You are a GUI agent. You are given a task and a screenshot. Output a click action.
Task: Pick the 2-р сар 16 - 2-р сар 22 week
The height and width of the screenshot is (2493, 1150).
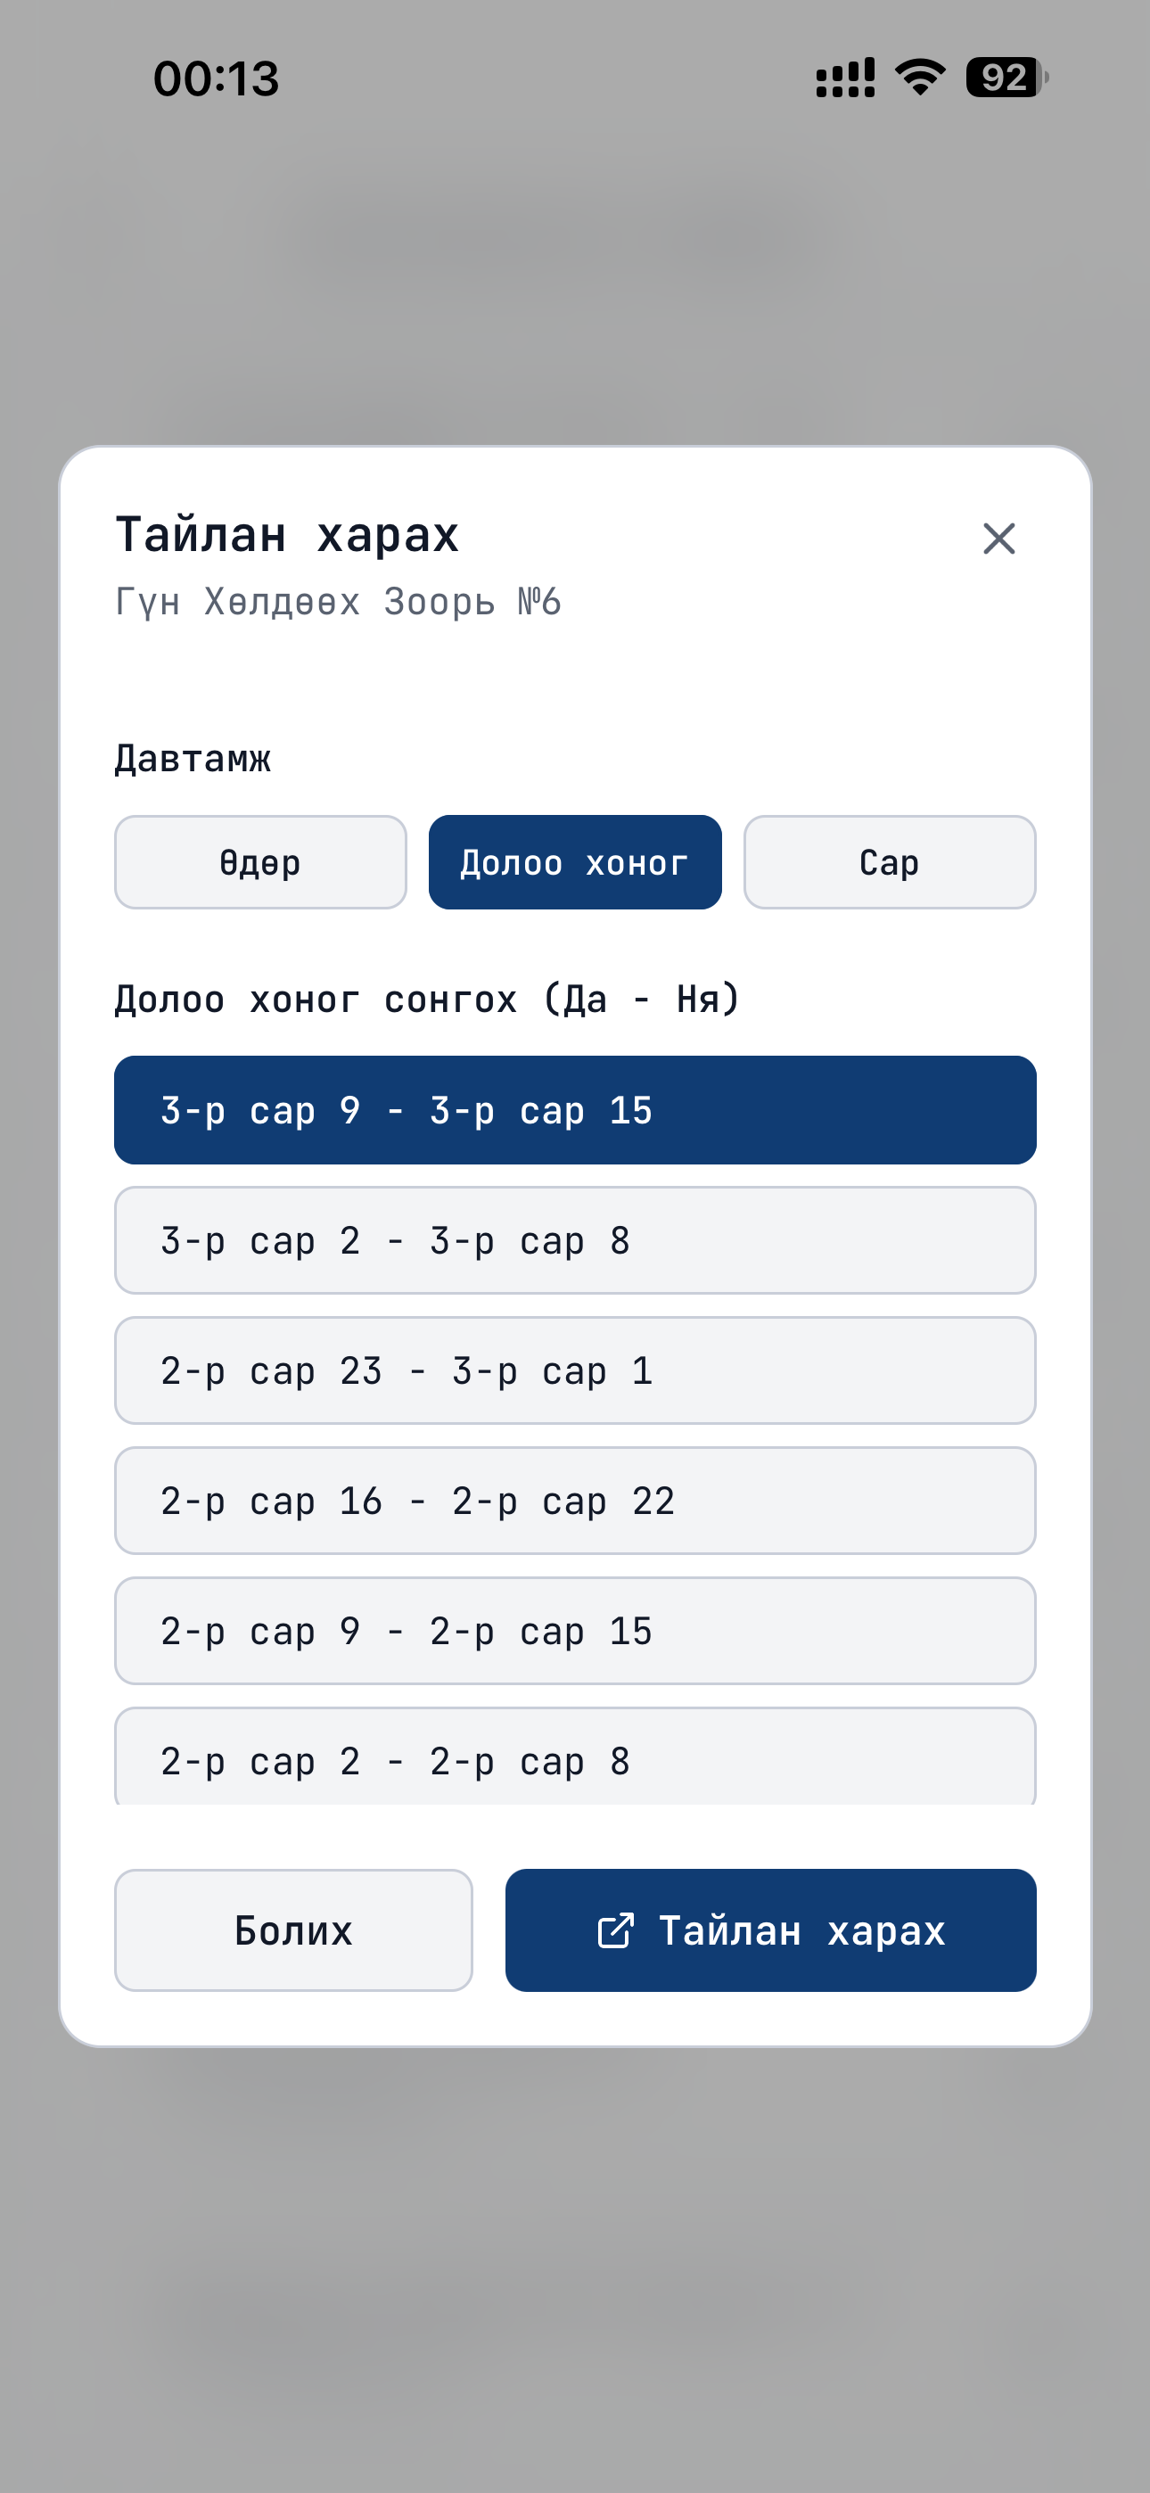point(575,1501)
